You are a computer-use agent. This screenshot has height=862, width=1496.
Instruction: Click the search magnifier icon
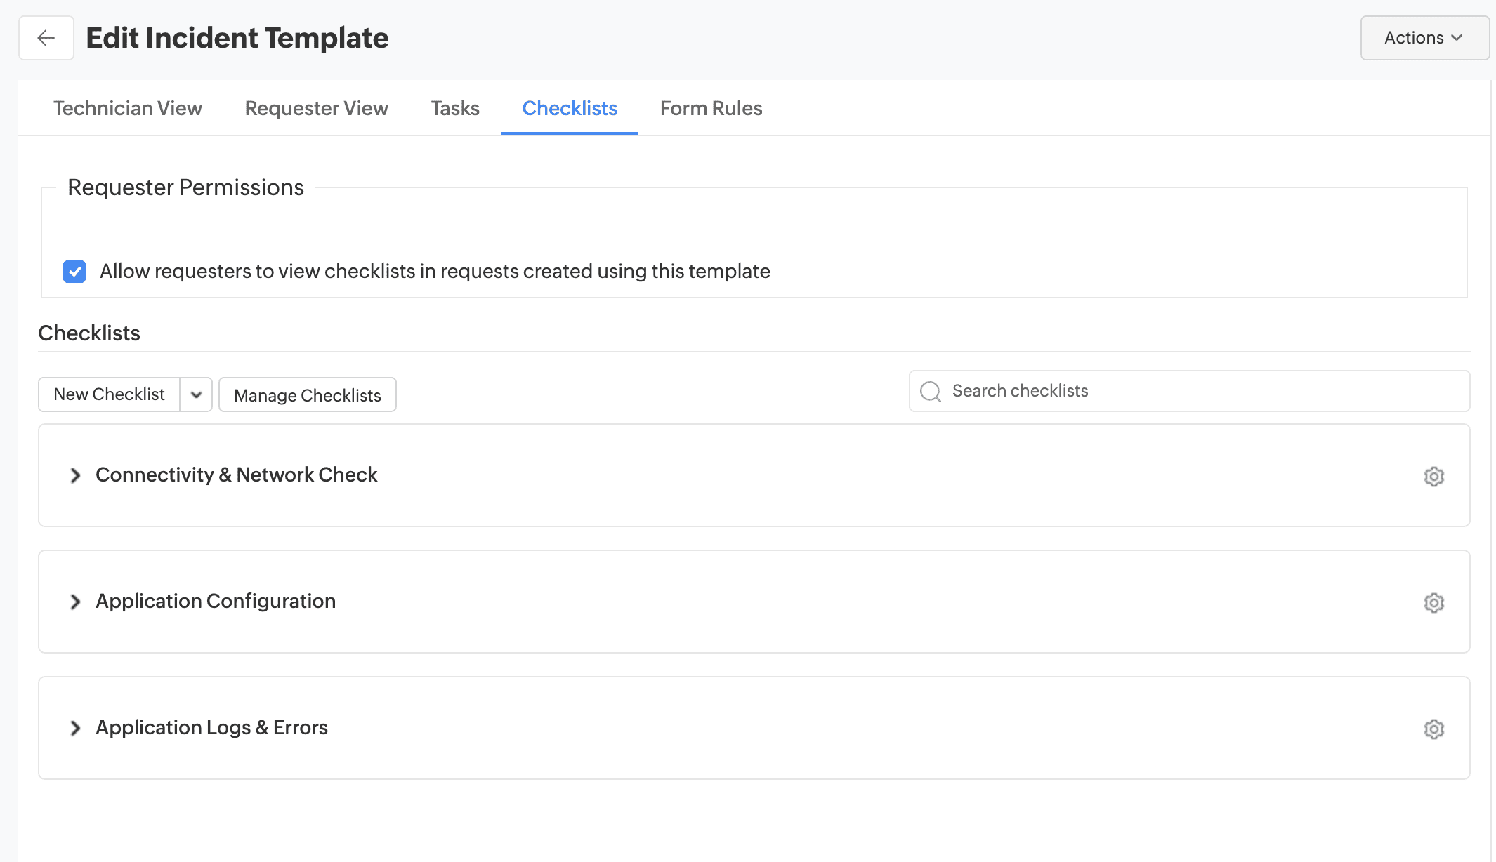tap(931, 392)
